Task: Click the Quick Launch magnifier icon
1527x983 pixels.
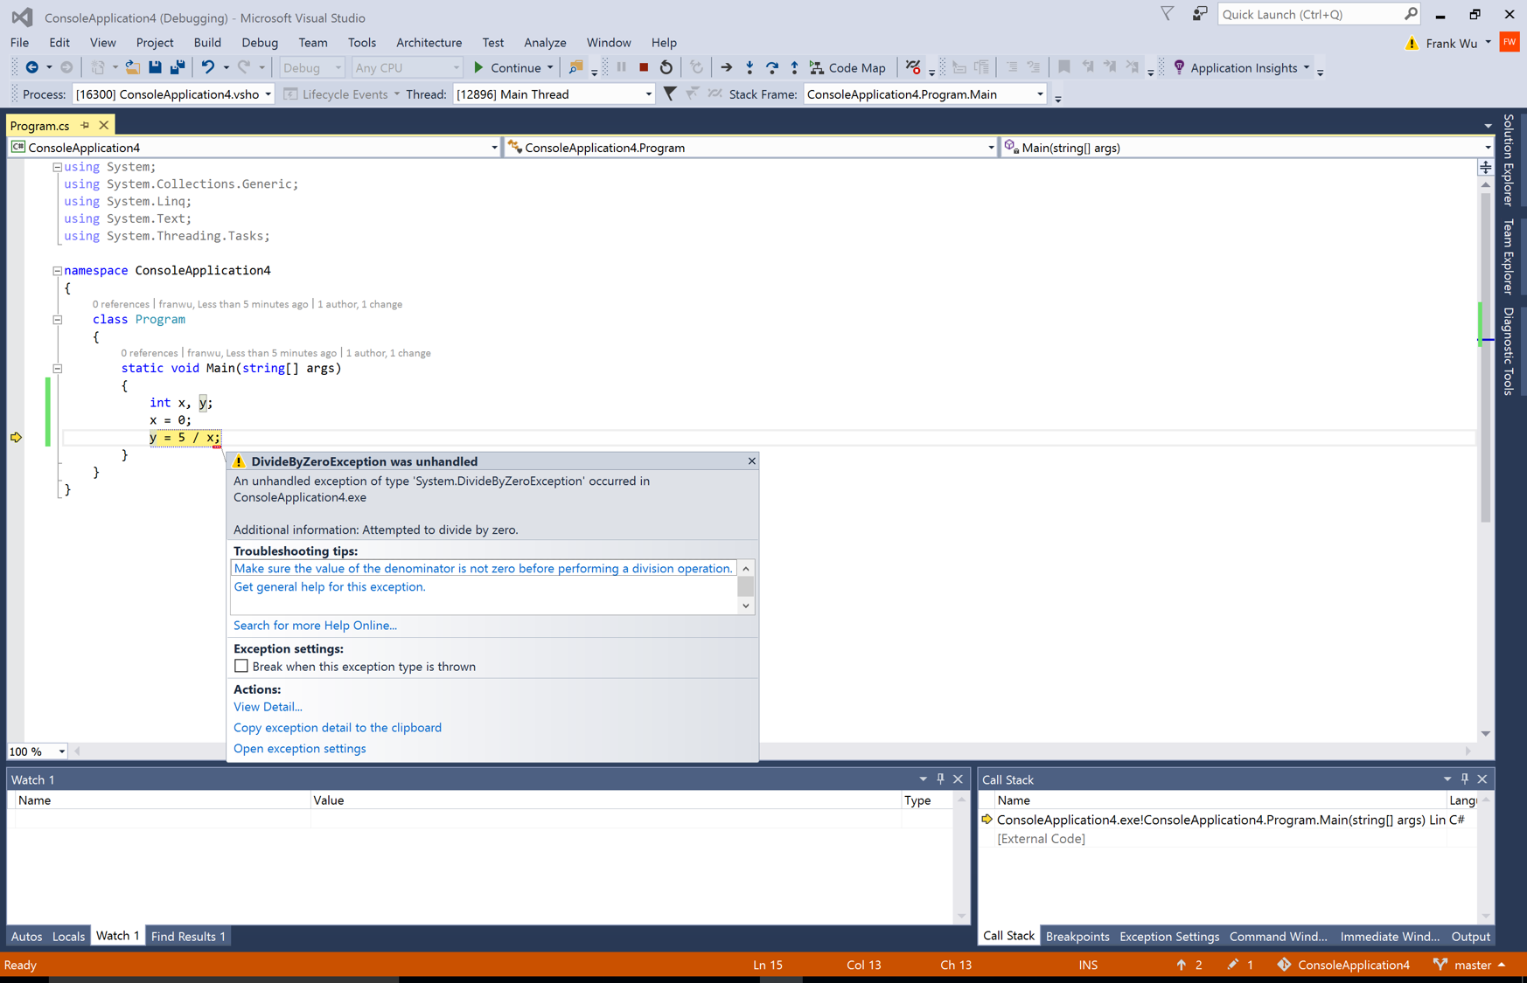Action: coord(1411,14)
